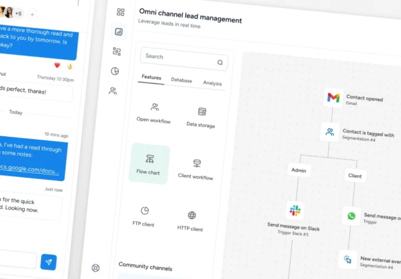Switch to the Database tab
Screen dimensions: 401x279
point(181,80)
